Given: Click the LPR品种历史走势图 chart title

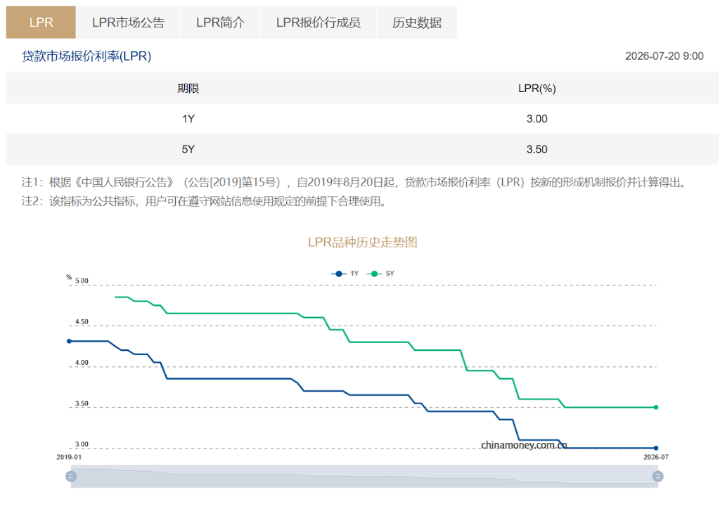Looking at the screenshot, I should (362, 243).
